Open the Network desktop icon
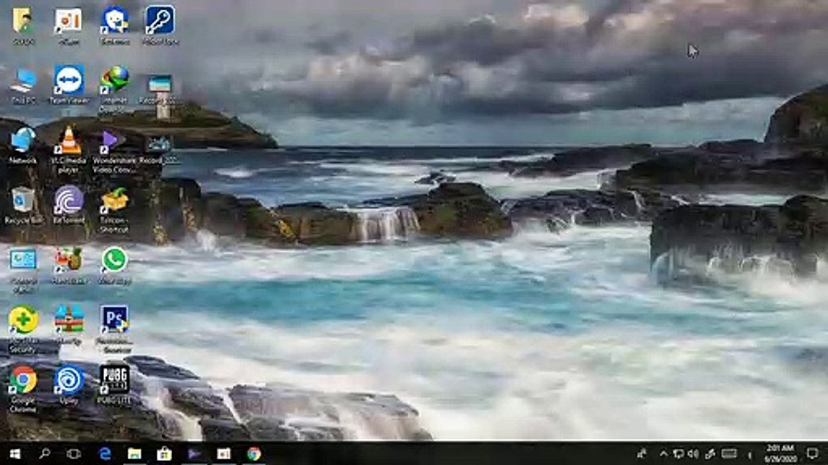 coord(23,139)
